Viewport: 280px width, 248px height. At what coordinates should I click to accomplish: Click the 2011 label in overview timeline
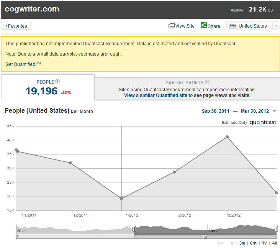[x=21, y=231]
